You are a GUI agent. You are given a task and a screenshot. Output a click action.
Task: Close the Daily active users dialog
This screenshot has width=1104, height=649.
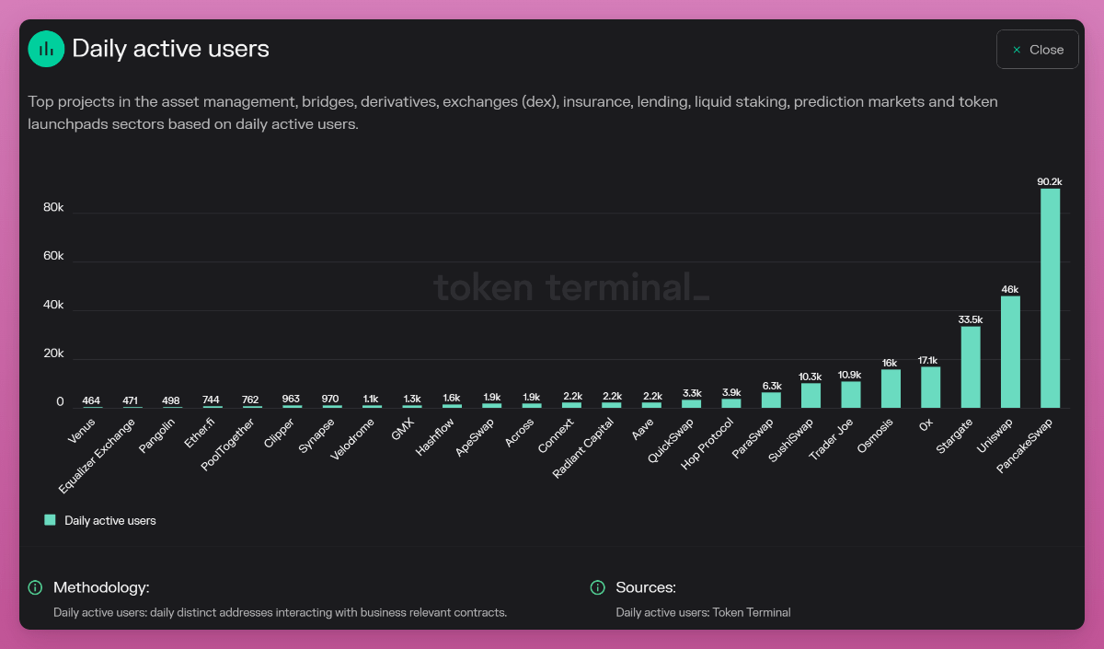(1037, 50)
